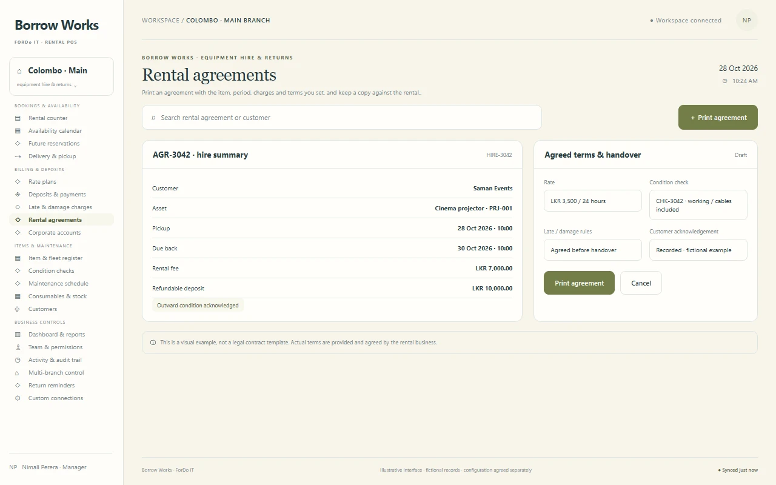Click the Dashboard & reports icon

pyautogui.click(x=18, y=335)
